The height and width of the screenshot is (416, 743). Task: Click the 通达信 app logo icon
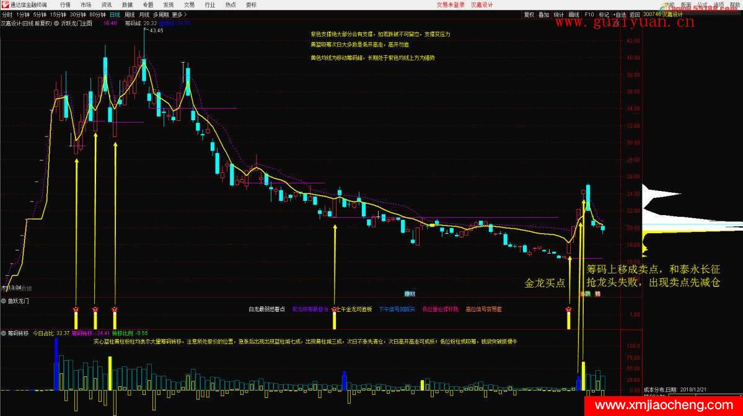click(5, 4)
